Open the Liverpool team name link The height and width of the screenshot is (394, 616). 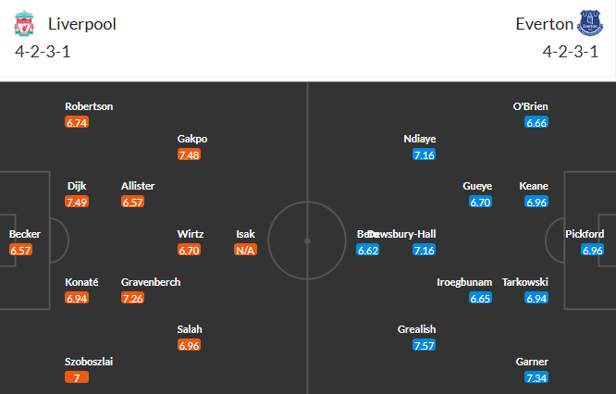pyautogui.click(x=82, y=24)
